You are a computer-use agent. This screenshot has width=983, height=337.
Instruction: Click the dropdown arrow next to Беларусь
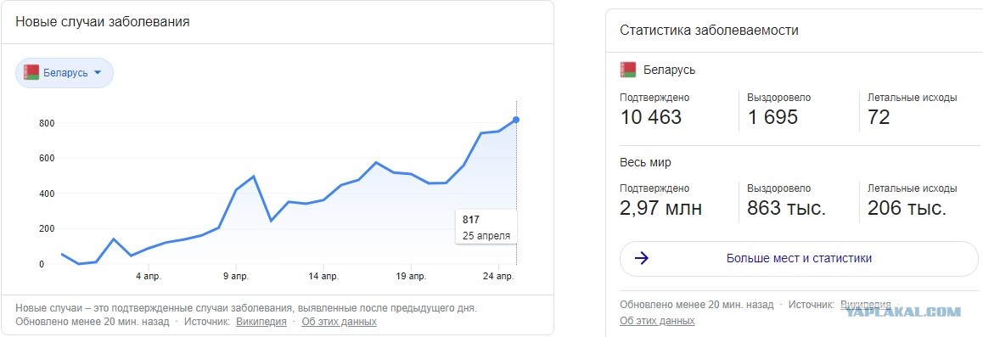[97, 73]
